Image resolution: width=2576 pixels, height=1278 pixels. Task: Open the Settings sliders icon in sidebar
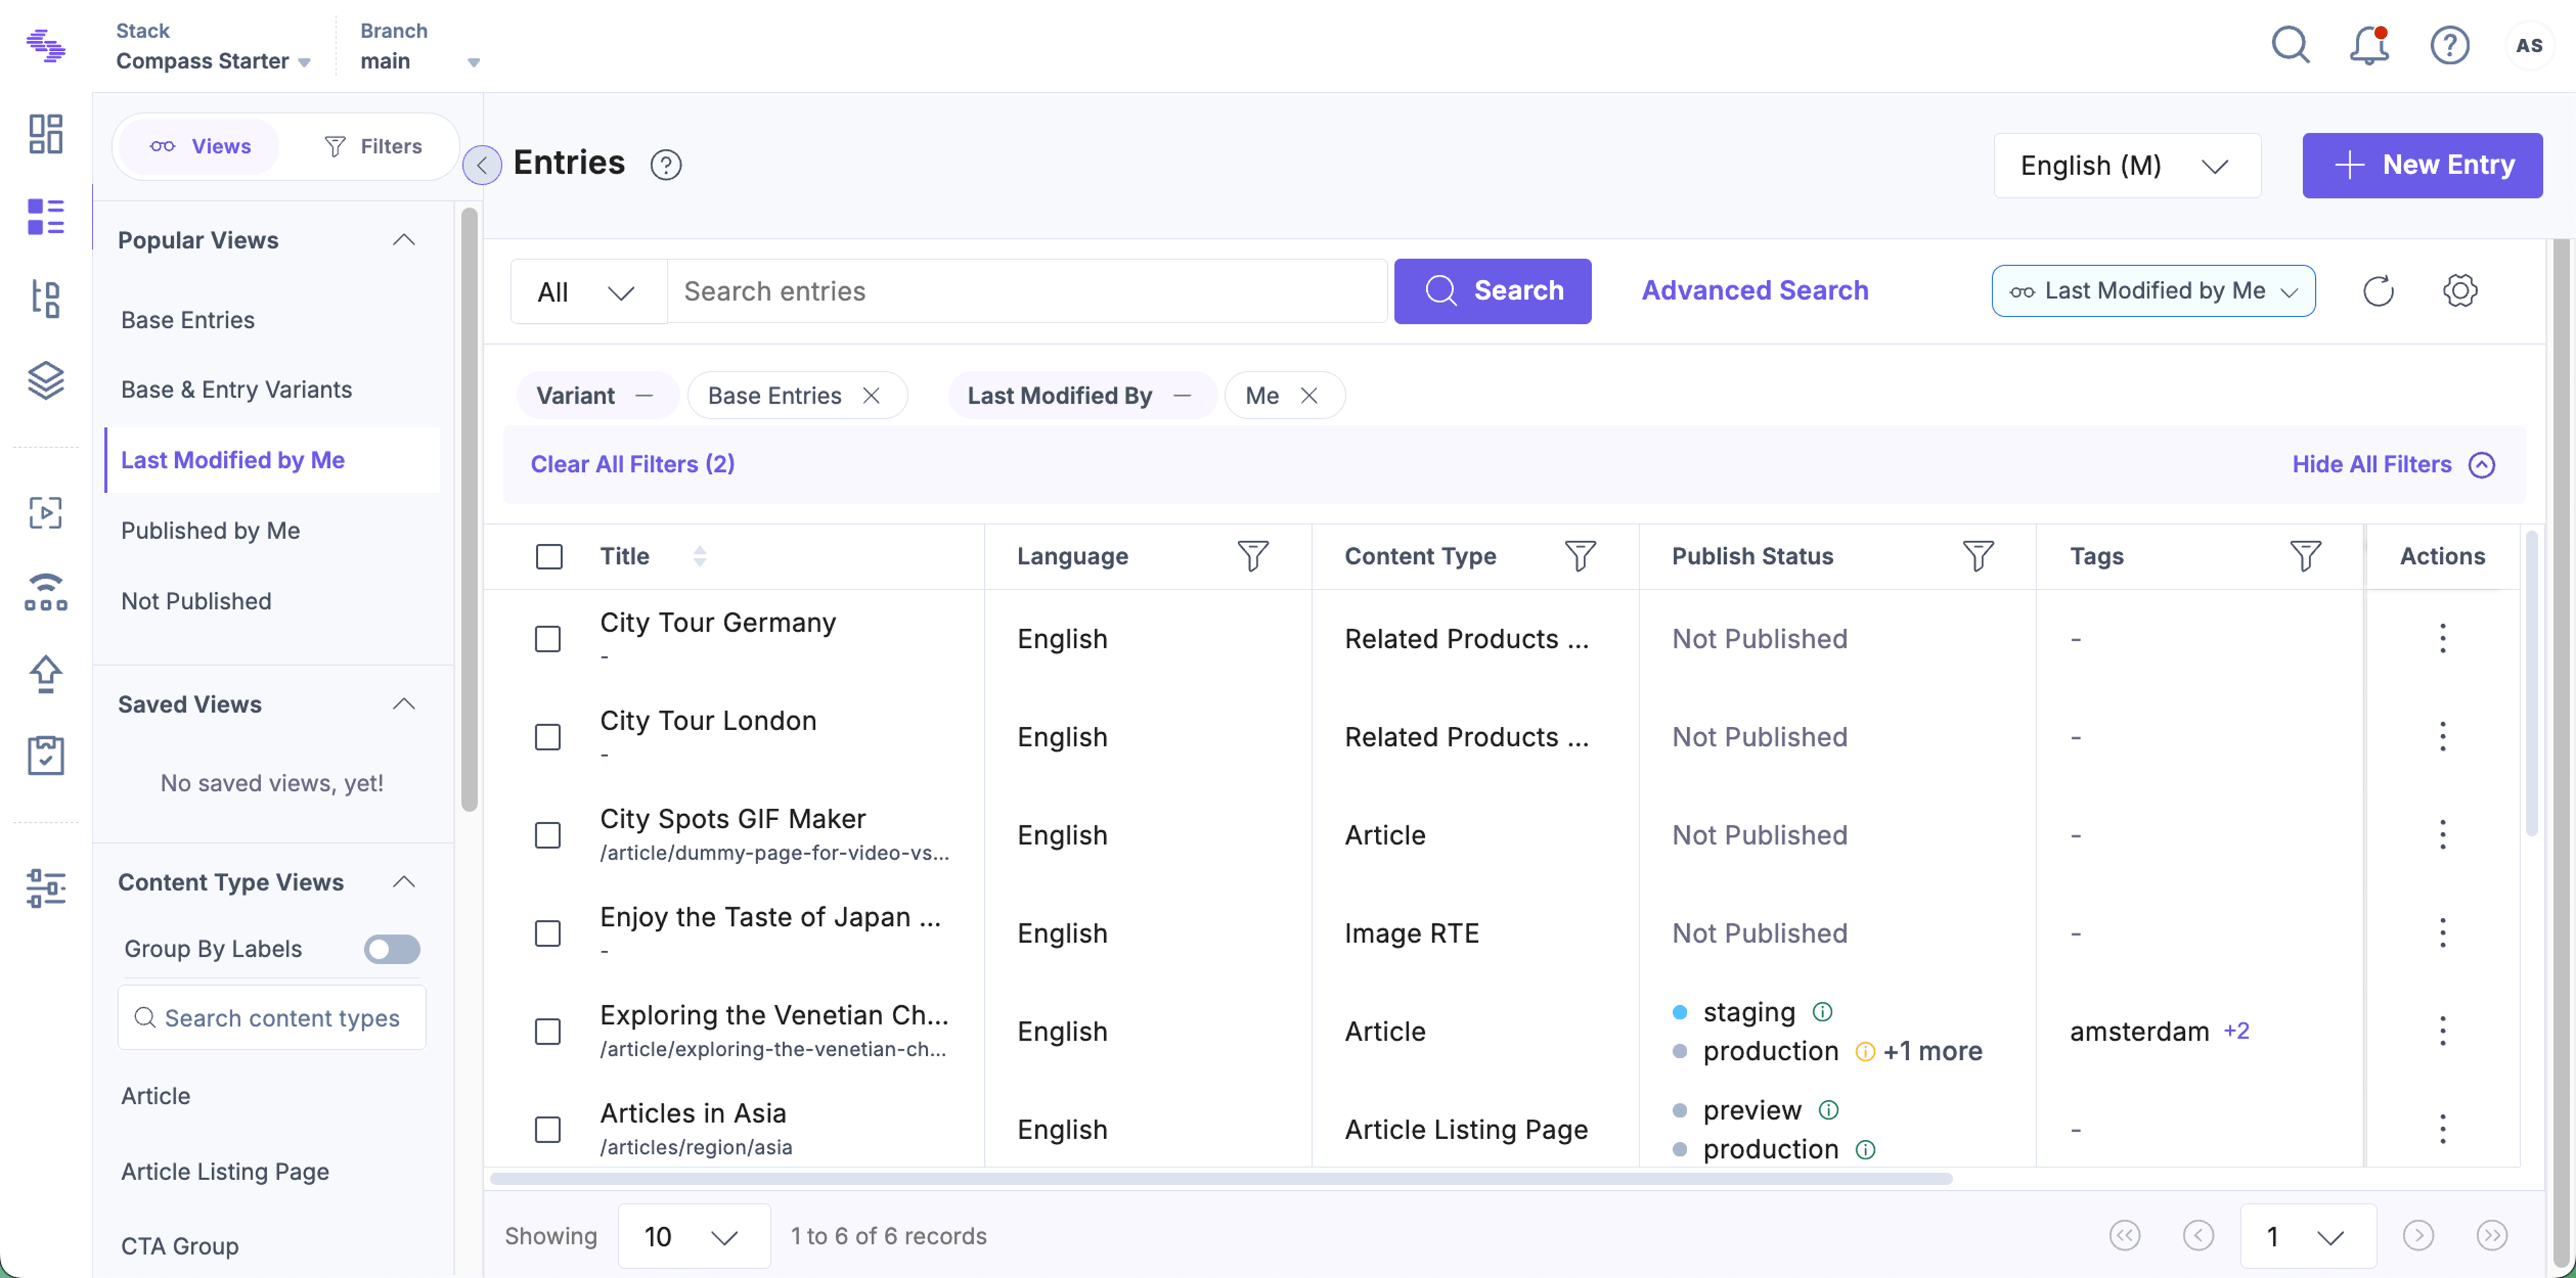click(46, 887)
